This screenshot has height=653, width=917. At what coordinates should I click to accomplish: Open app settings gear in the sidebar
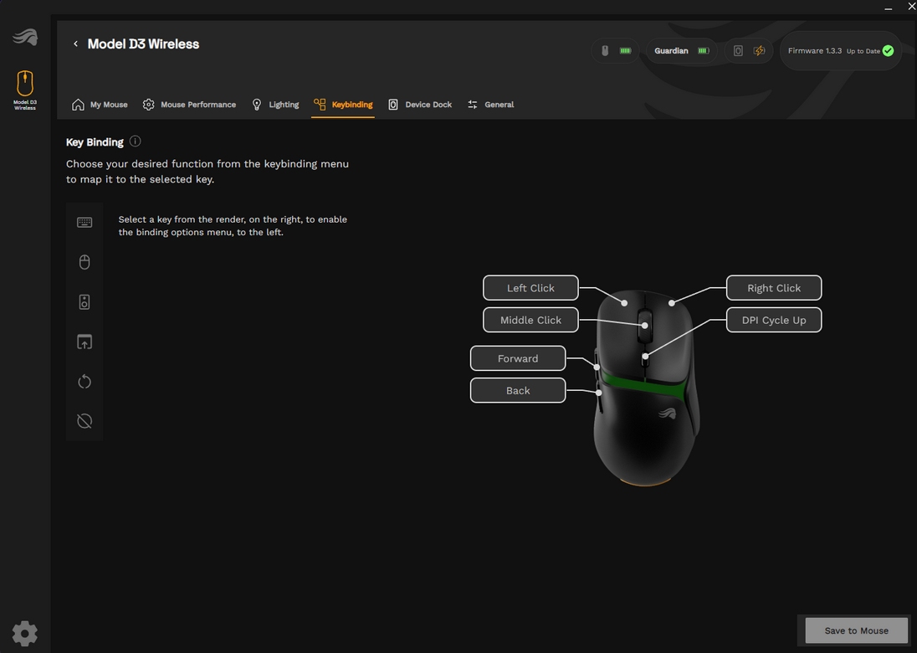(24, 633)
